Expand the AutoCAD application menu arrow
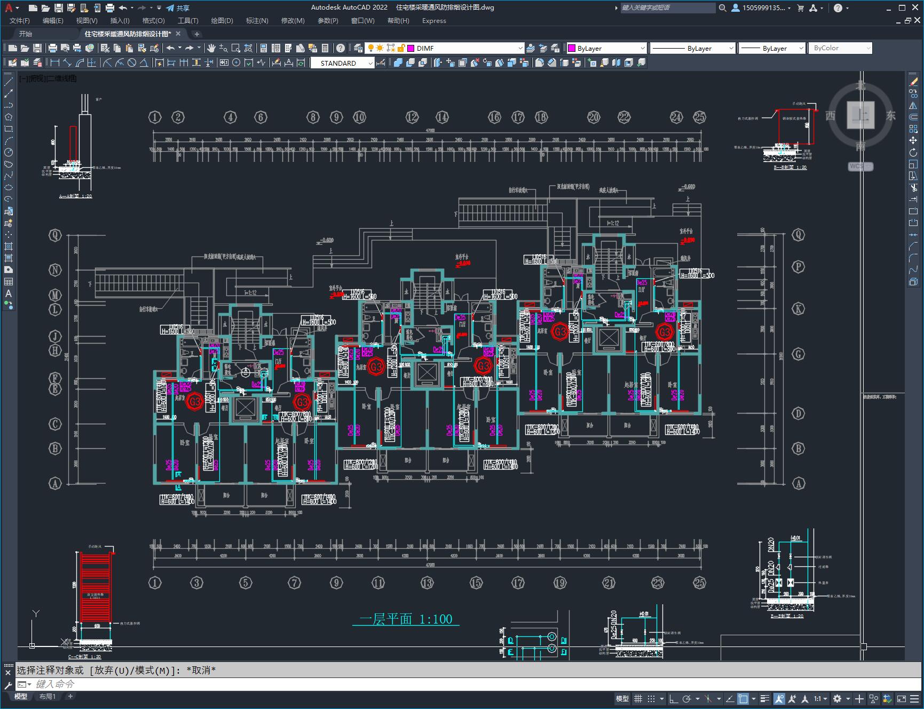 click(17, 8)
